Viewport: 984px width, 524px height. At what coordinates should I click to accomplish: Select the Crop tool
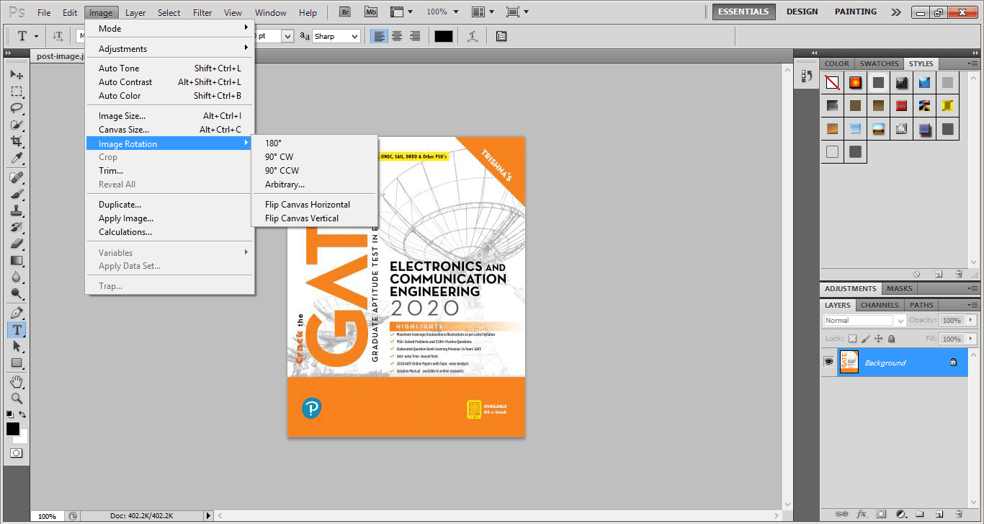[16, 141]
